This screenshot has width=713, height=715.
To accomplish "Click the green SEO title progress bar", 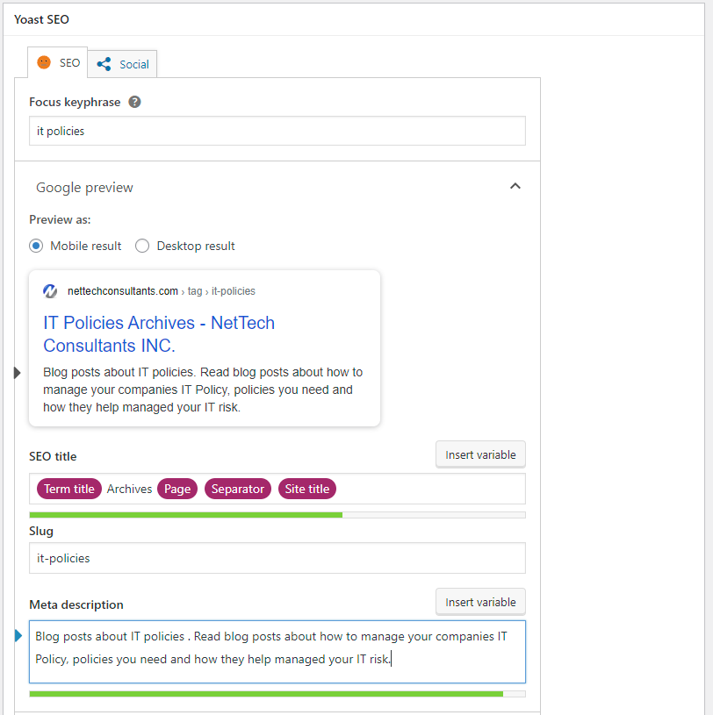I will [185, 515].
